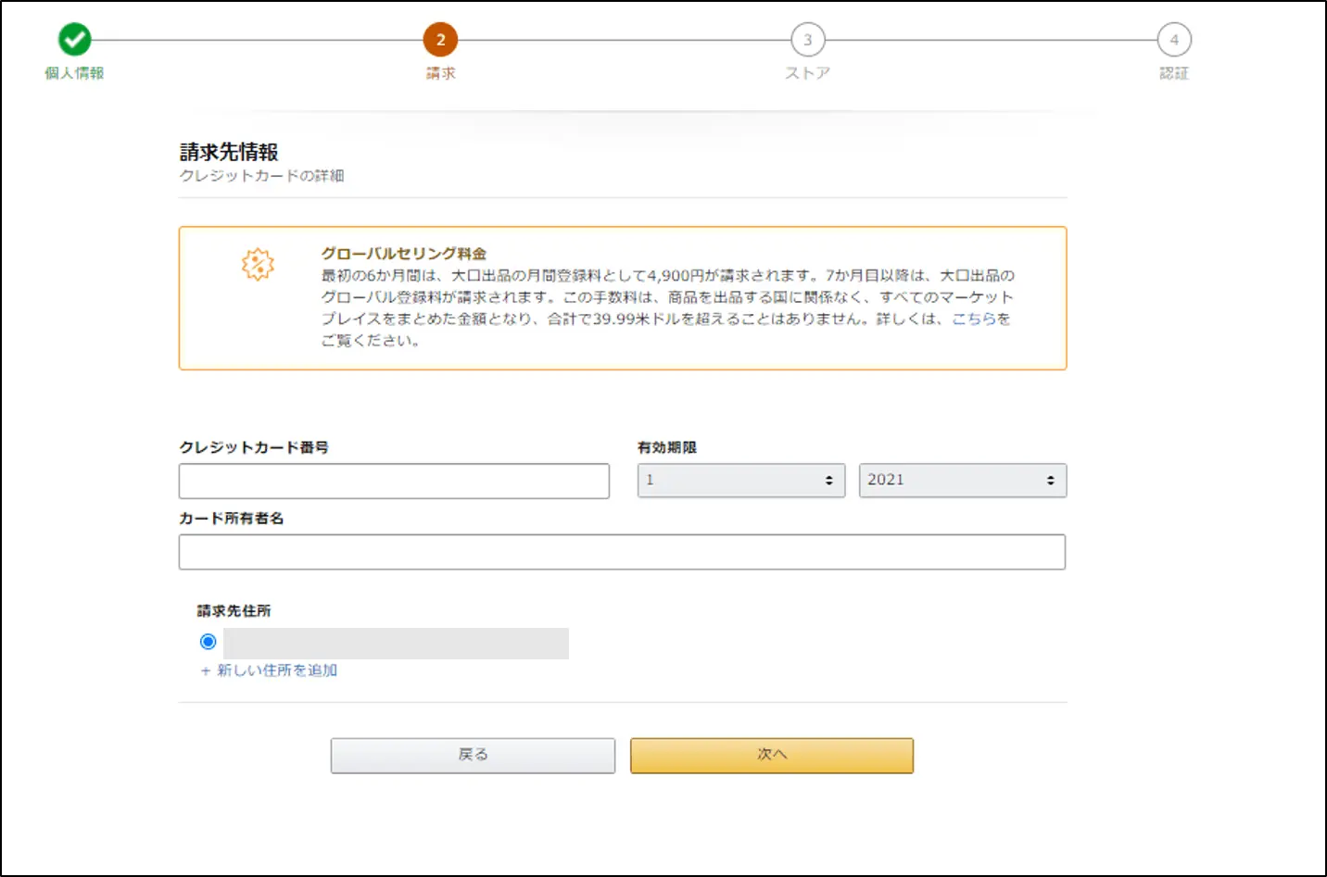The height and width of the screenshot is (877, 1327).
Task: Click the ストア step label
Action: (x=807, y=73)
